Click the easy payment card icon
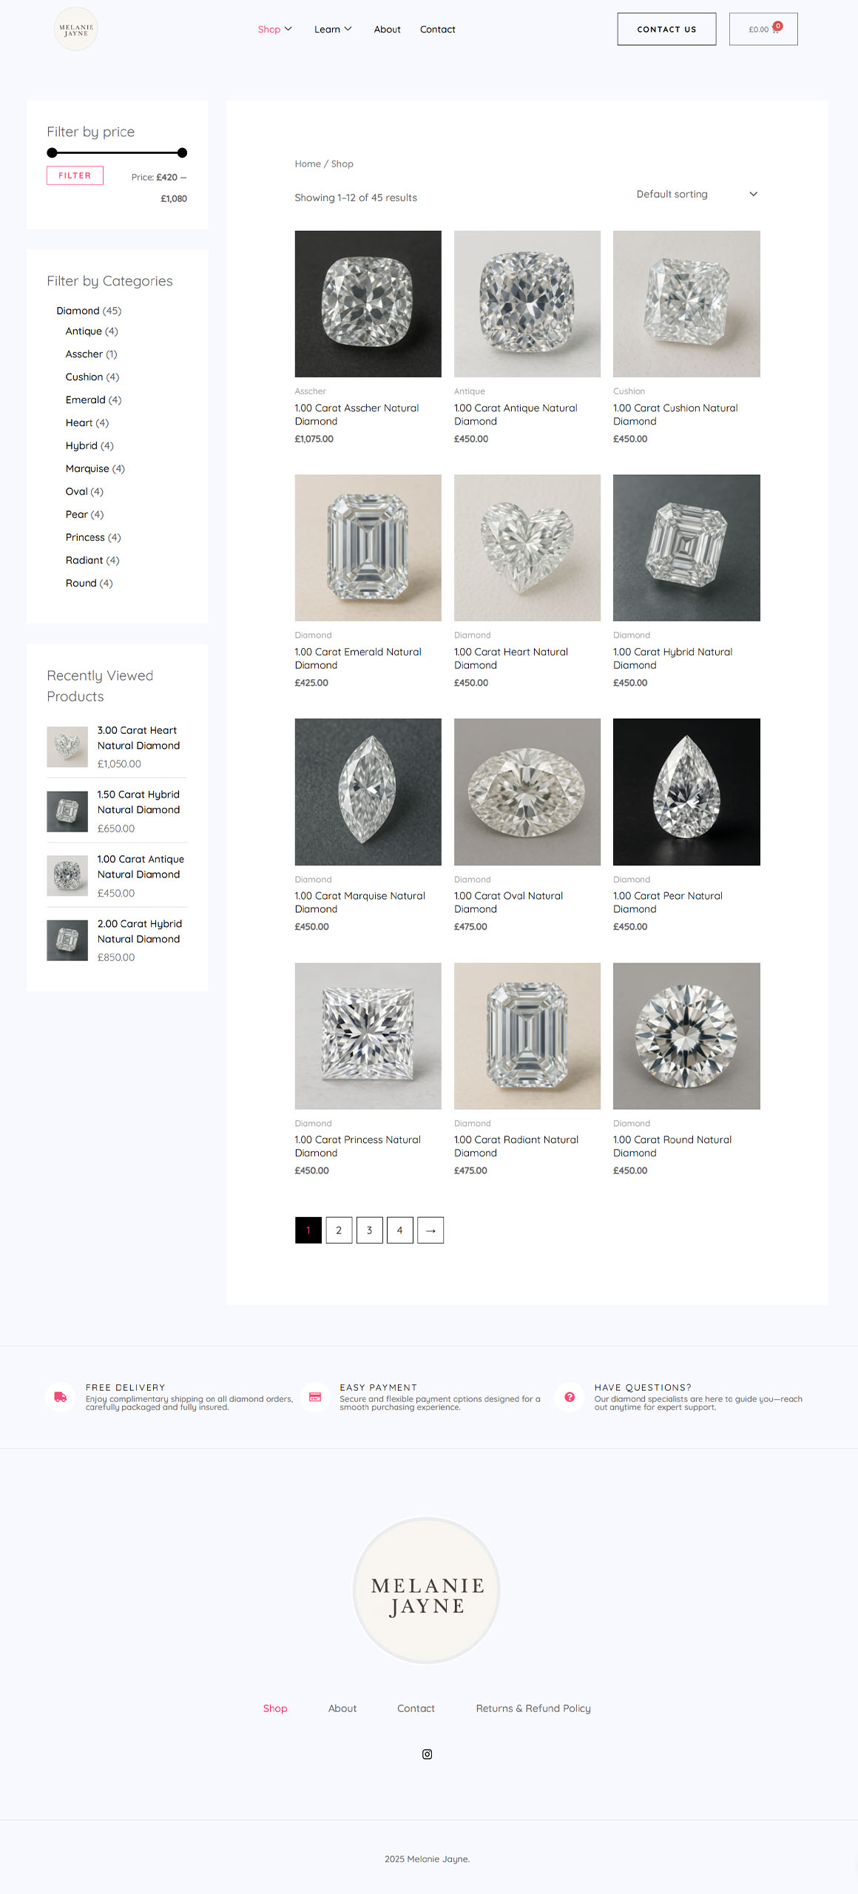Viewport: 858px width, 1894px height. click(x=315, y=1397)
